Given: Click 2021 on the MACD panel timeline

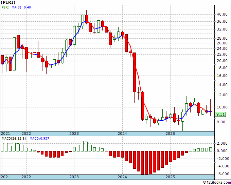Looking at the screenshot, I should [5, 177].
